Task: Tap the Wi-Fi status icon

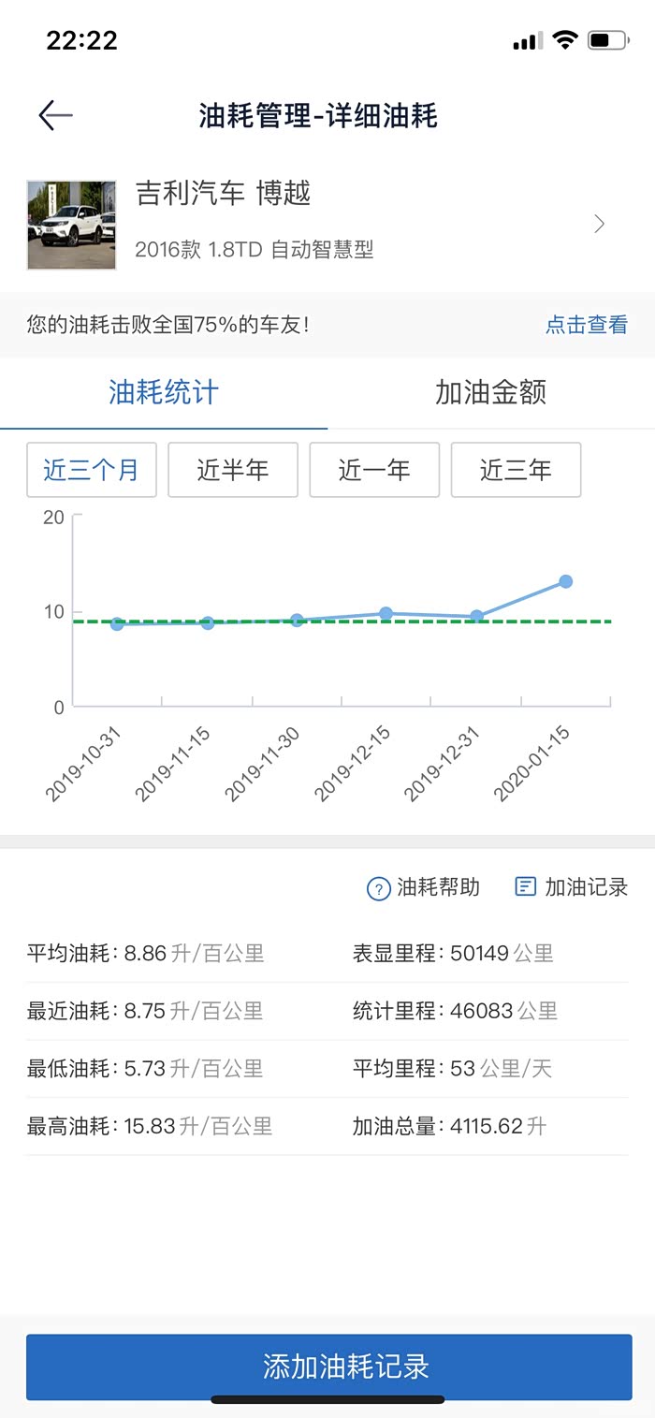Action: [564, 40]
